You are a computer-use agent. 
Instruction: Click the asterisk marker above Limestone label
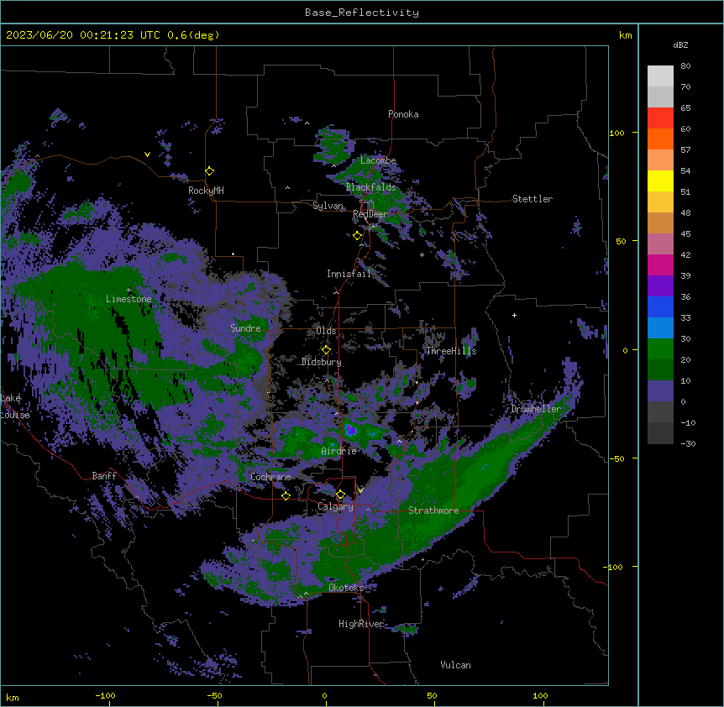coord(129,291)
